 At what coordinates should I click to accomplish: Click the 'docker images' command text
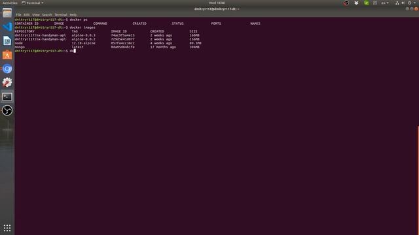pos(82,27)
